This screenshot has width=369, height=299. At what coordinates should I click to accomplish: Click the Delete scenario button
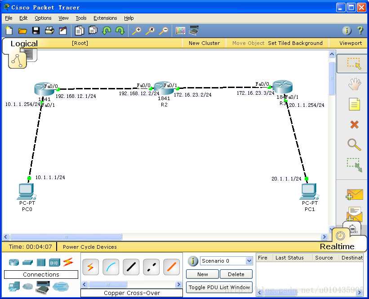pos(236,274)
